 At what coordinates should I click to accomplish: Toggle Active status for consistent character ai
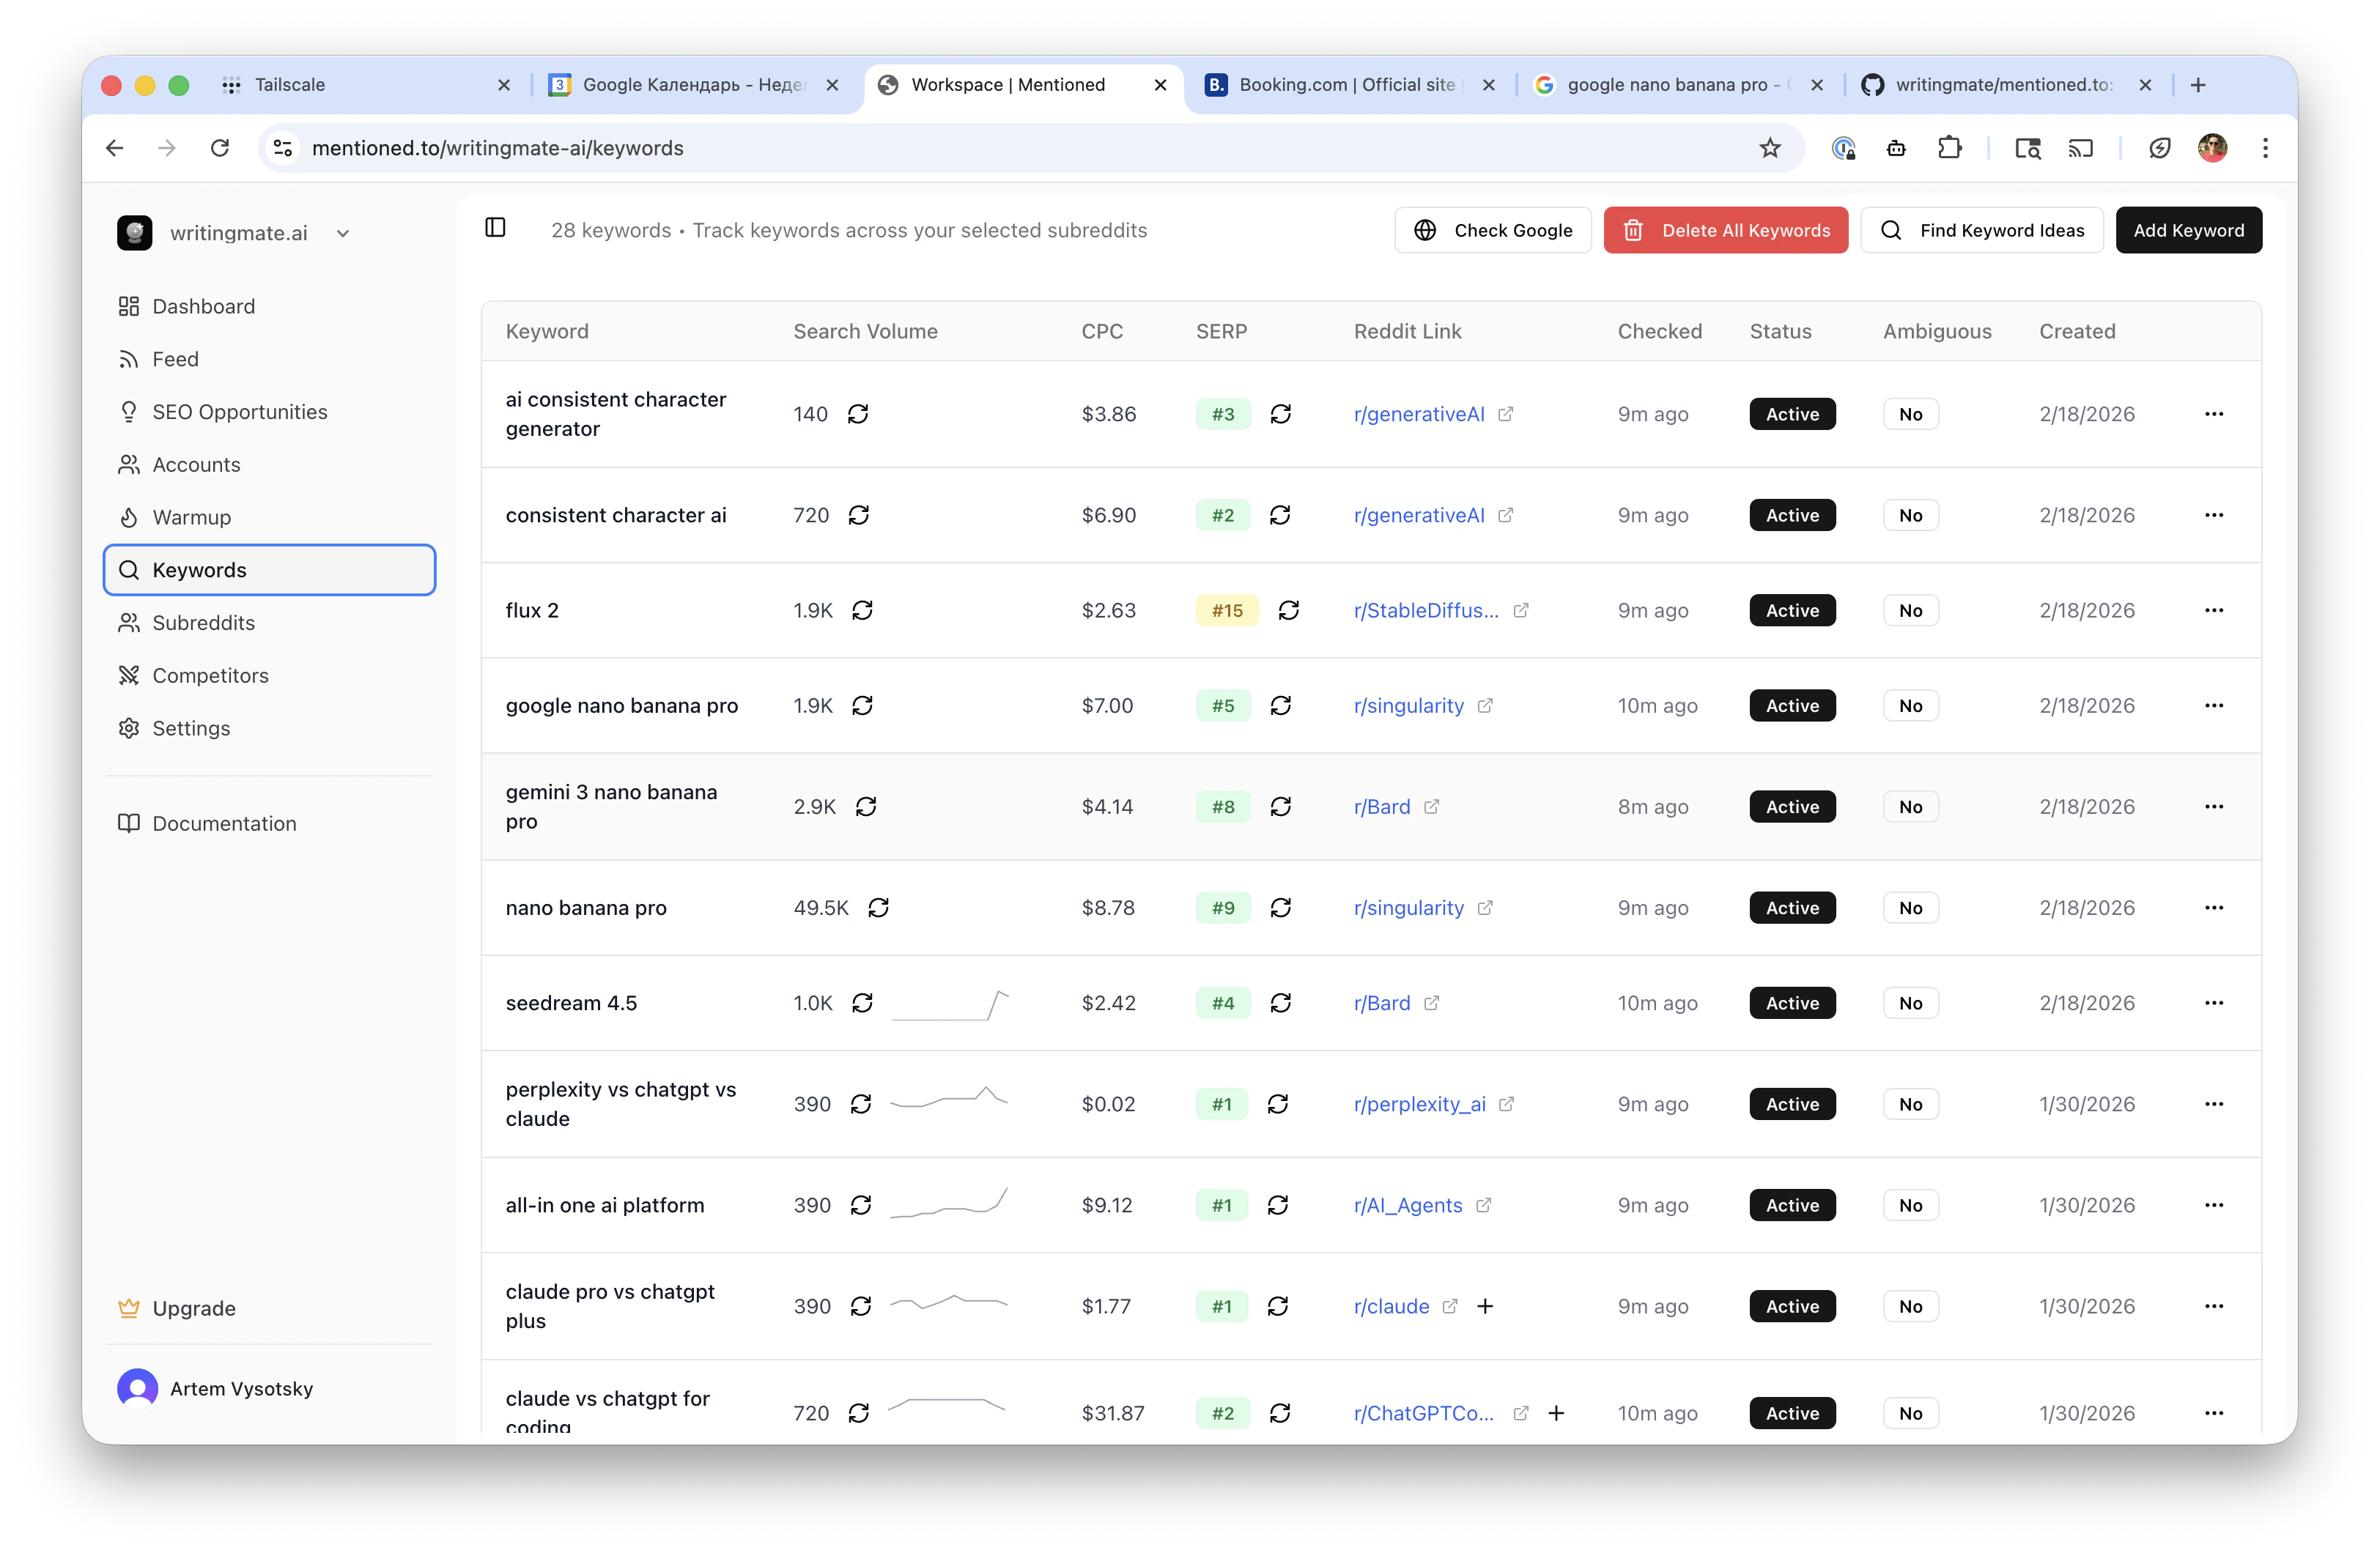point(1792,515)
